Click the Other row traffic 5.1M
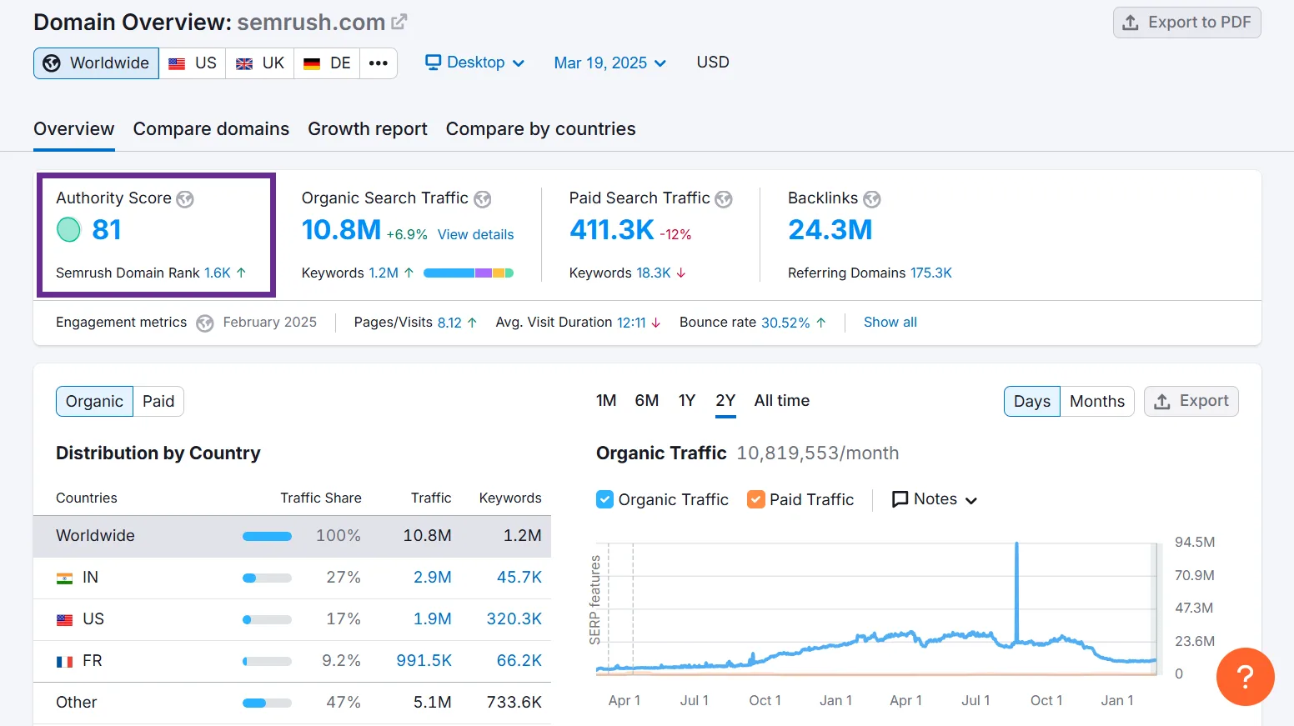 click(433, 703)
